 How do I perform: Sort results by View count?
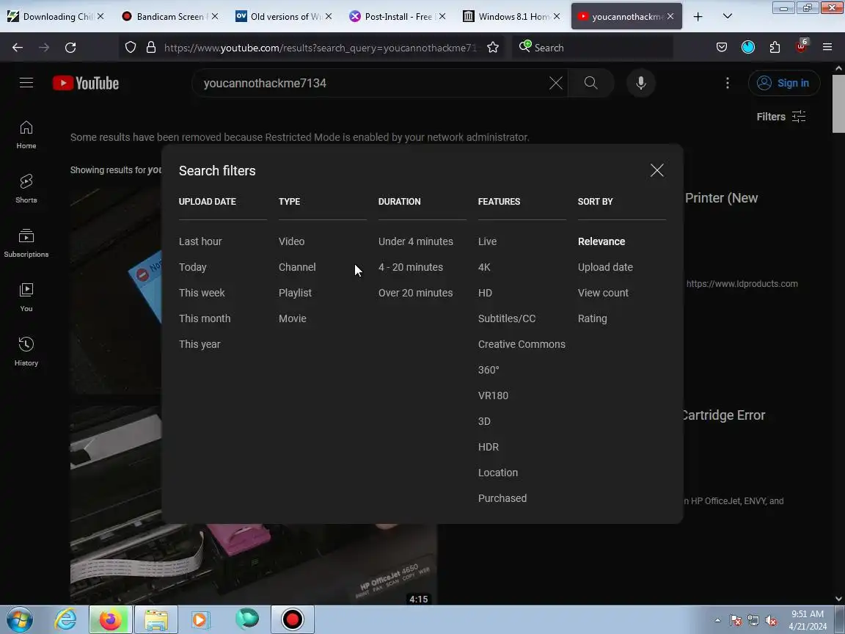(x=603, y=293)
